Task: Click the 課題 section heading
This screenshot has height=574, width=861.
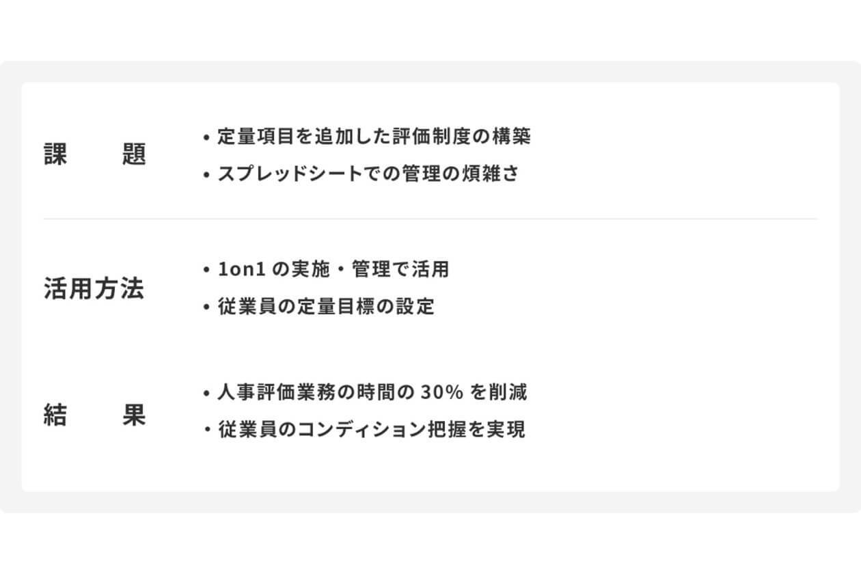Action: [x=95, y=155]
